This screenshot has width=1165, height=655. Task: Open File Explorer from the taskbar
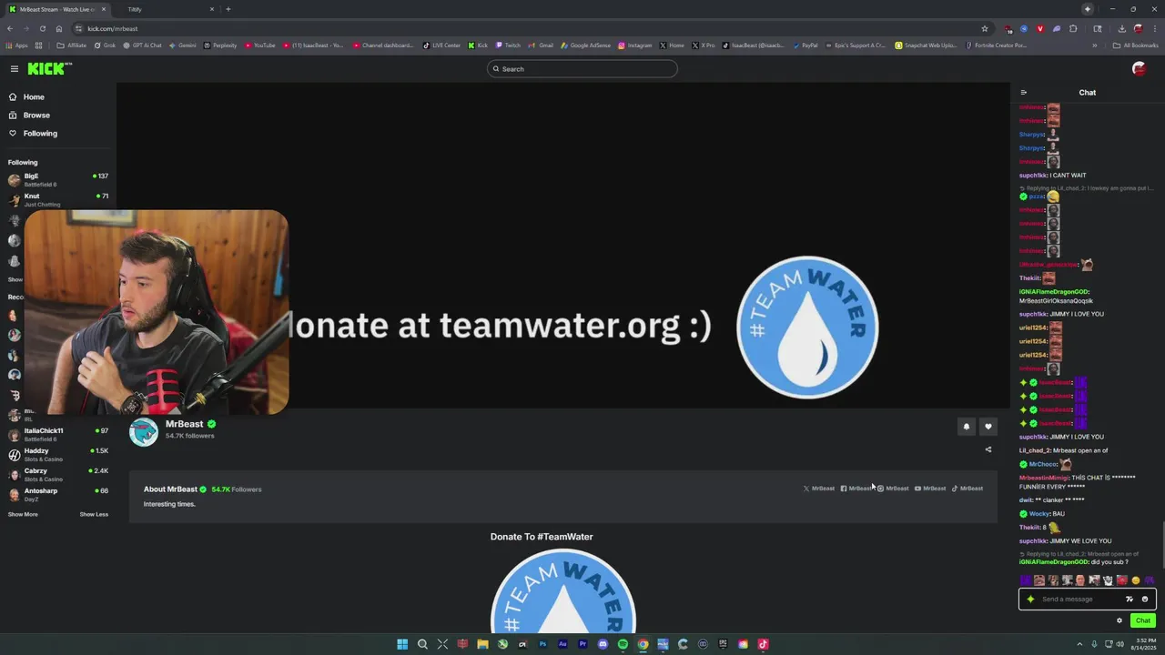482,644
